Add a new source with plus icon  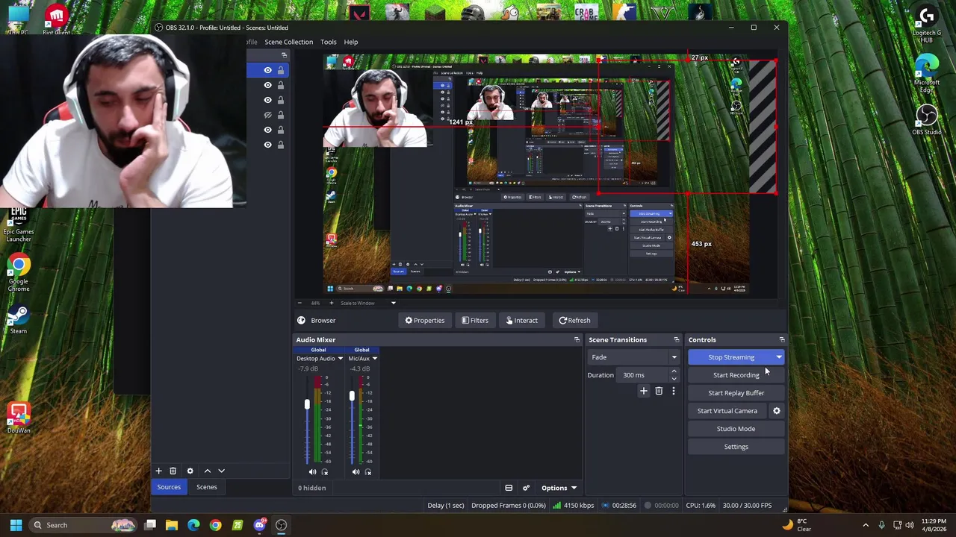(x=158, y=471)
